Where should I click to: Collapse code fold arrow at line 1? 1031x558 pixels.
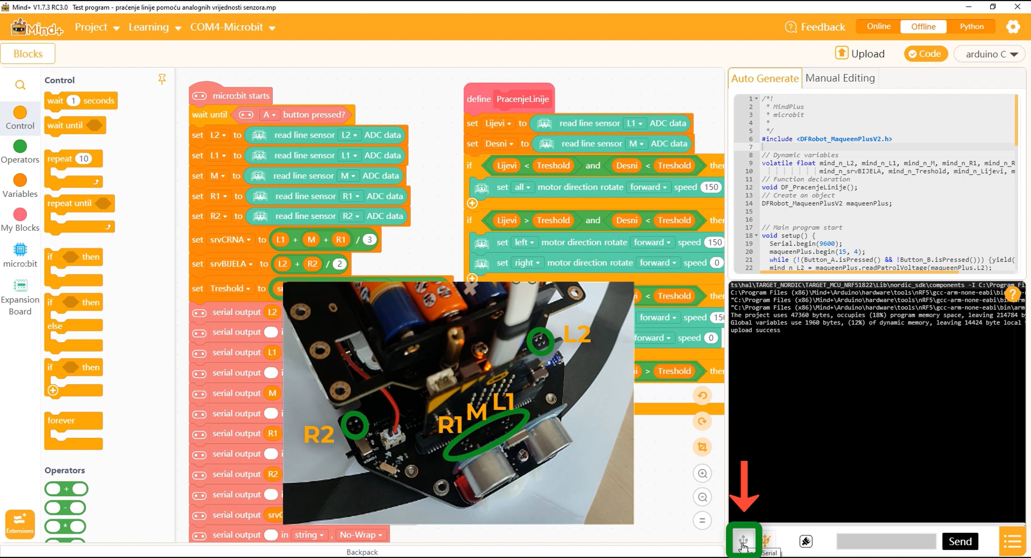(x=756, y=99)
